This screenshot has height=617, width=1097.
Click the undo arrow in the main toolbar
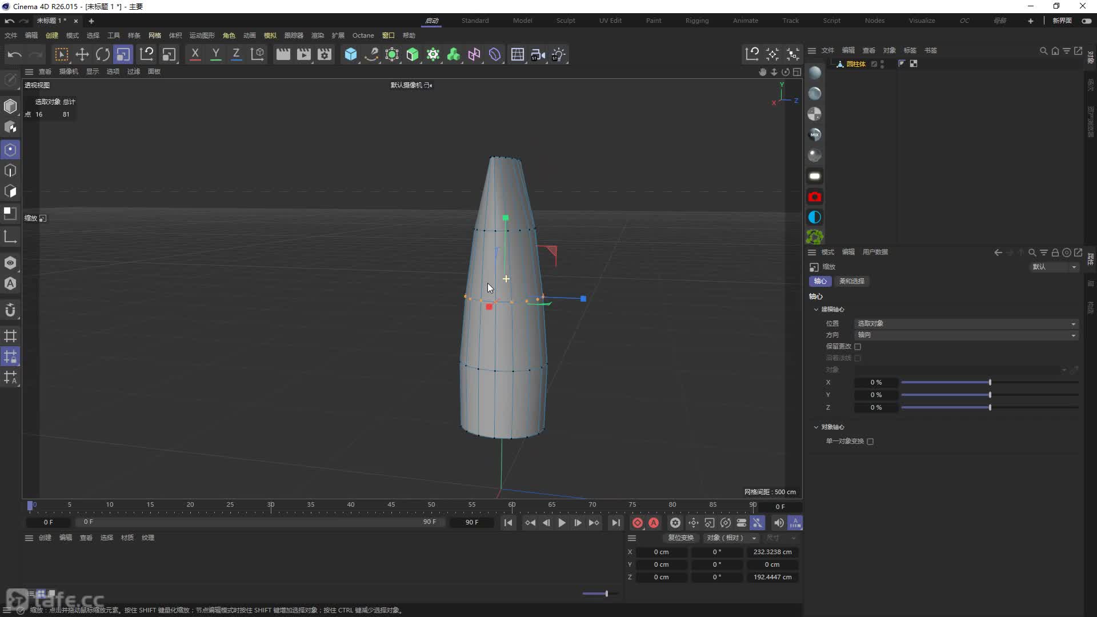click(15, 54)
